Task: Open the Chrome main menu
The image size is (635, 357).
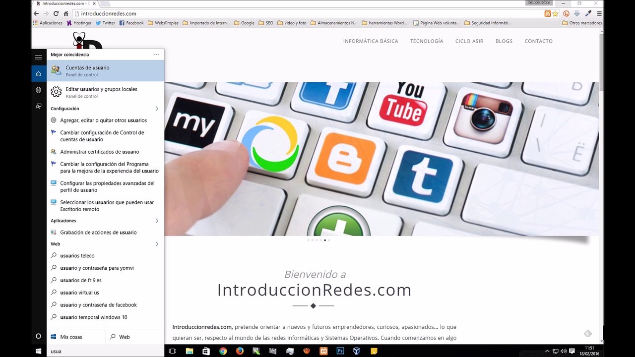Action: point(599,13)
